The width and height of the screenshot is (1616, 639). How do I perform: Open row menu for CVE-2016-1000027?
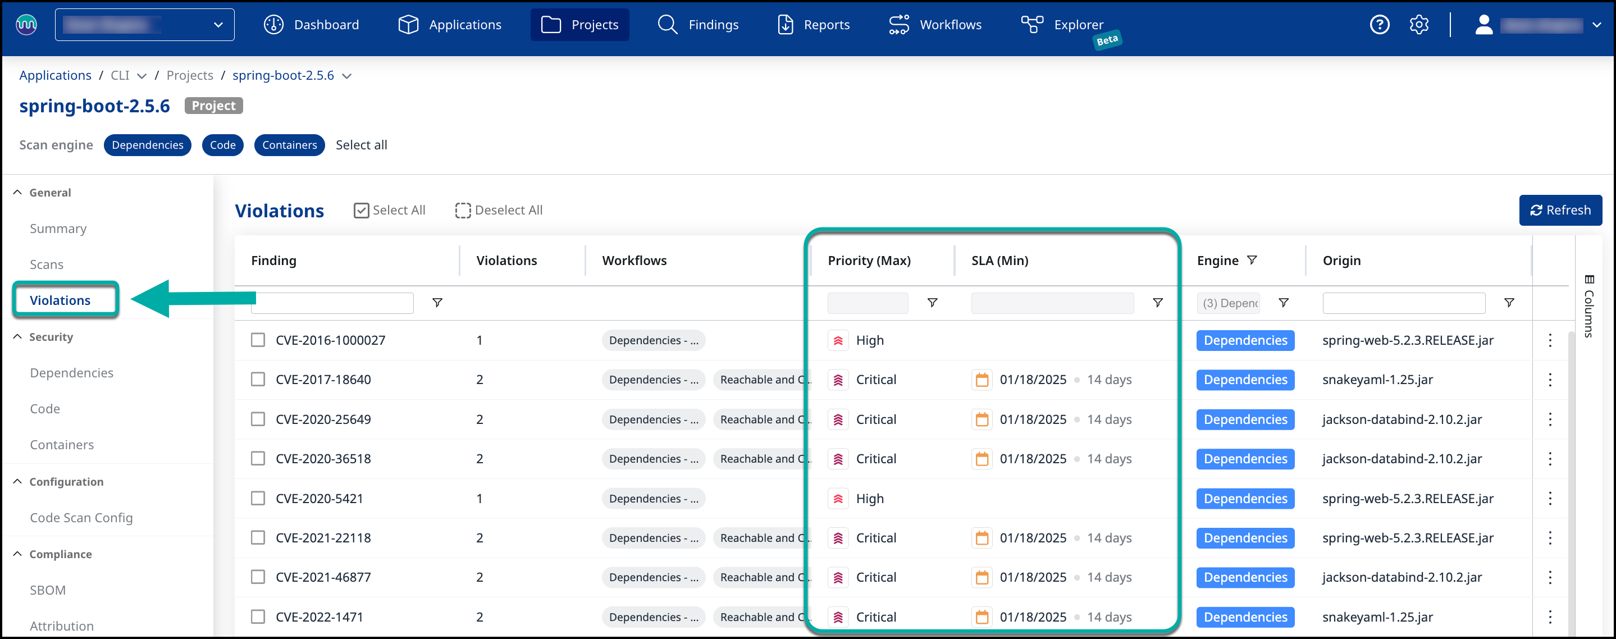pyautogui.click(x=1550, y=340)
